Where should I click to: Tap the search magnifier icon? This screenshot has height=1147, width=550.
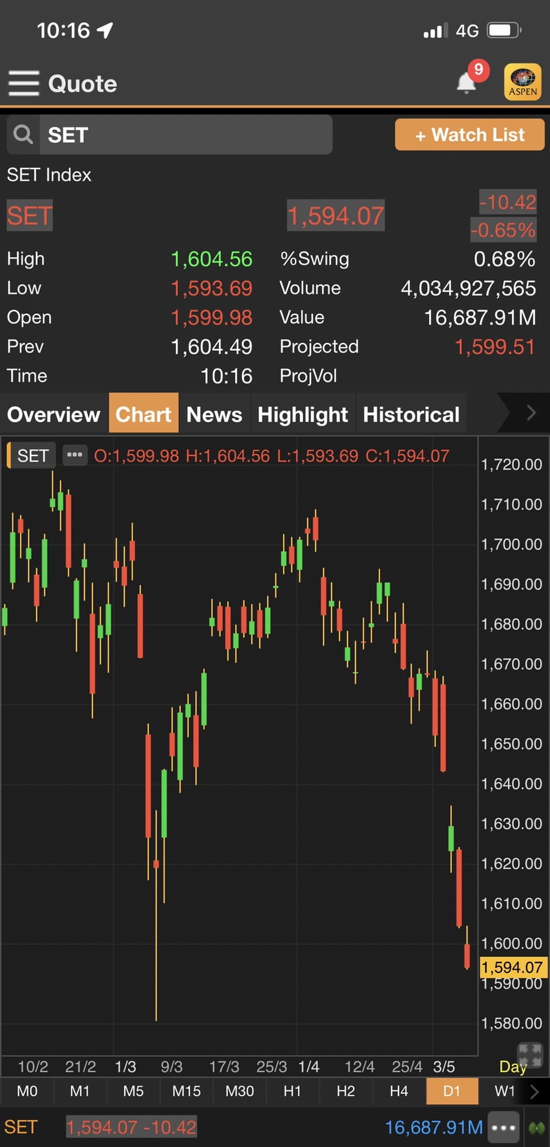point(24,134)
